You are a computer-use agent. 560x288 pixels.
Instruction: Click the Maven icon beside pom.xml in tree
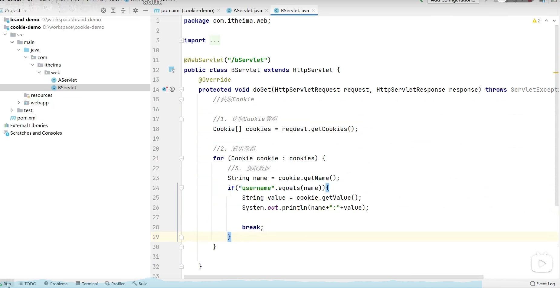(13, 118)
